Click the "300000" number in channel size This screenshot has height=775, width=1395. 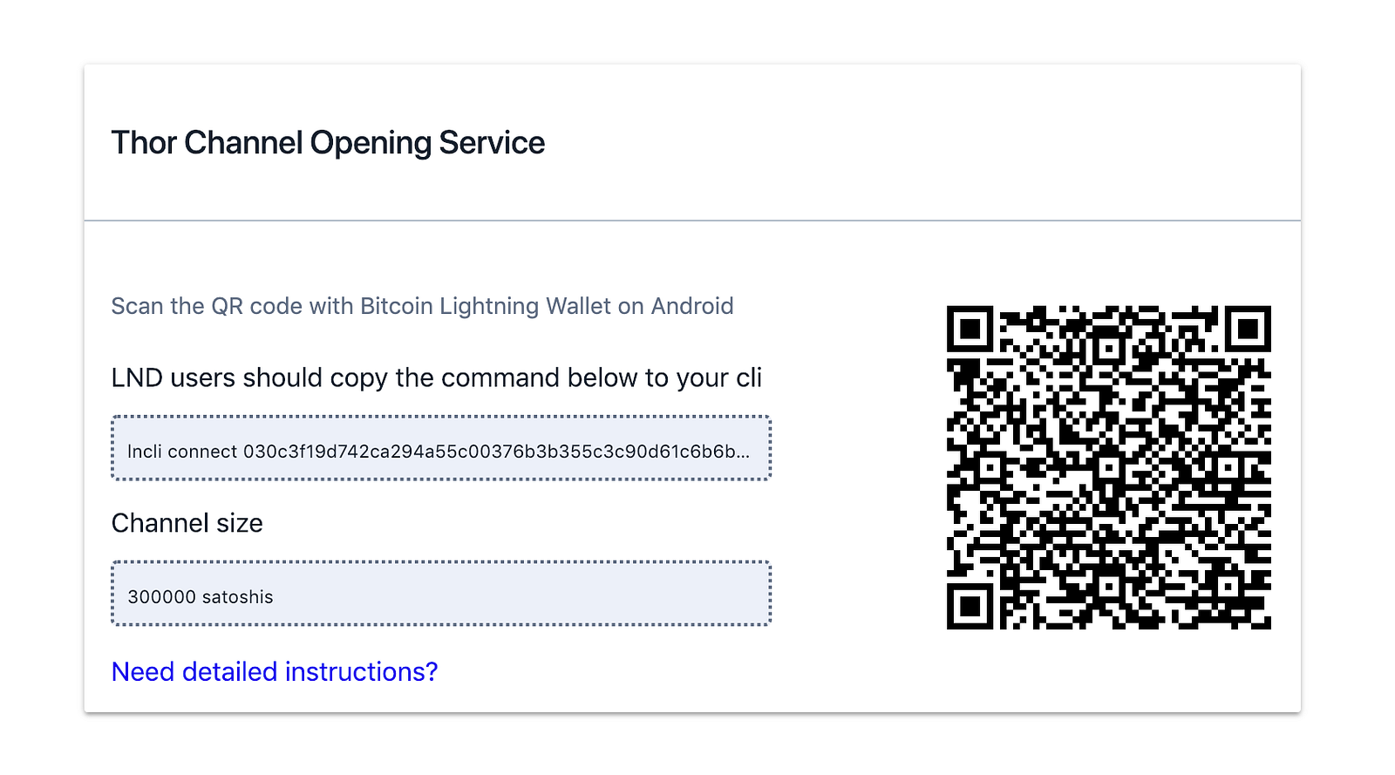162,597
